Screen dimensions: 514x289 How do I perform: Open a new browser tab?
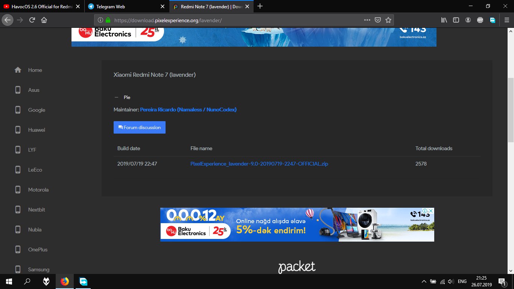coord(260,6)
